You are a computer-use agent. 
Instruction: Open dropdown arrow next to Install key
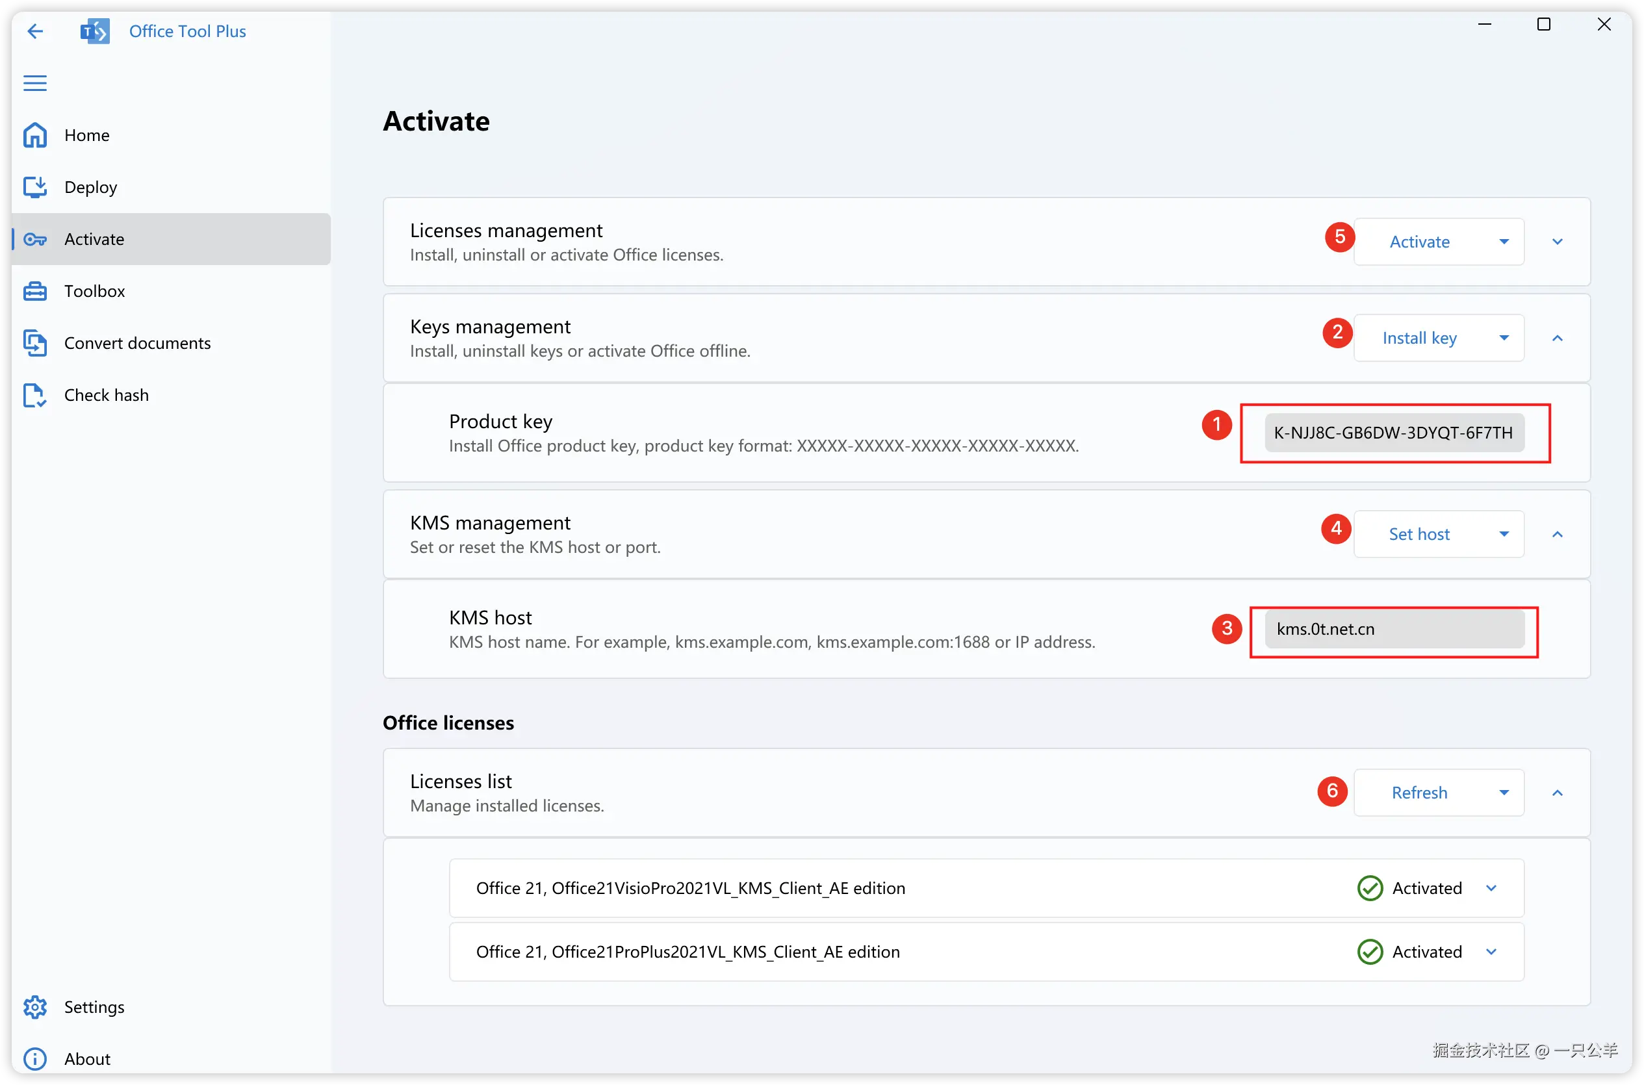tap(1504, 338)
